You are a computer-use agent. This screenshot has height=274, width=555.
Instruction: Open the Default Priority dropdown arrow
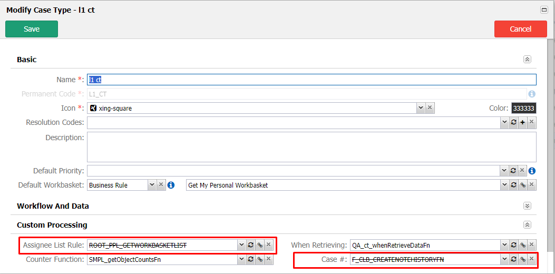pyautogui.click(x=504, y=171)
